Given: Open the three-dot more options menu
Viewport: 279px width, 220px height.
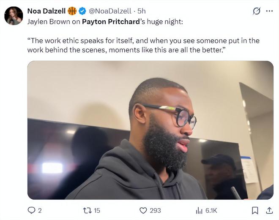Looking at the screenshot, I should coord(269,11).
